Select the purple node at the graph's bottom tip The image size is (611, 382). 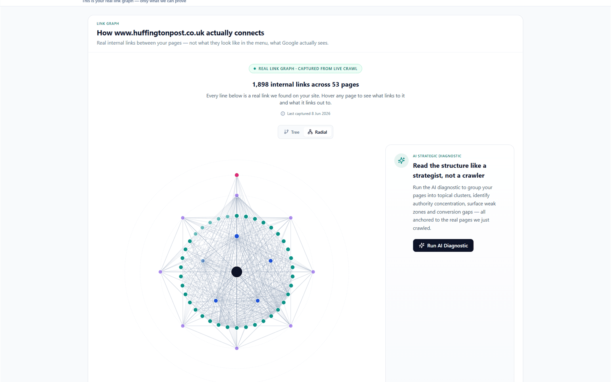tap(237, 348)
